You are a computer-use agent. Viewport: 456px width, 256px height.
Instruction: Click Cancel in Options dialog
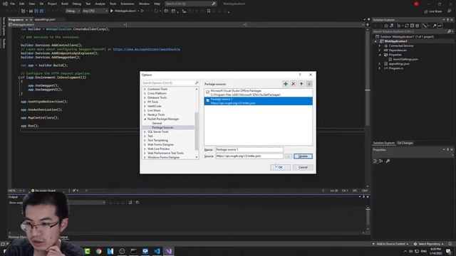pos(303,167)
